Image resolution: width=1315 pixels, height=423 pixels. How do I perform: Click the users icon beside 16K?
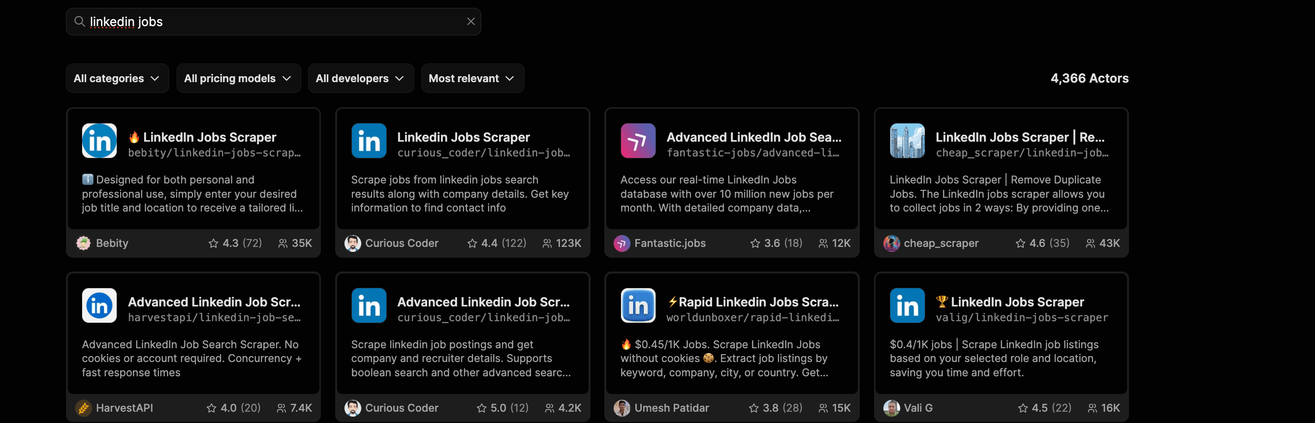click(1092, 408)
